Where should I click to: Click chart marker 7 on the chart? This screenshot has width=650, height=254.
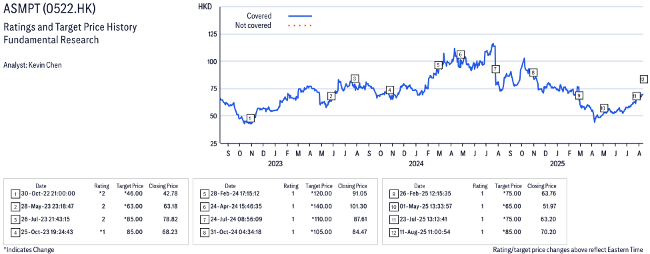[x=495, y=69]
